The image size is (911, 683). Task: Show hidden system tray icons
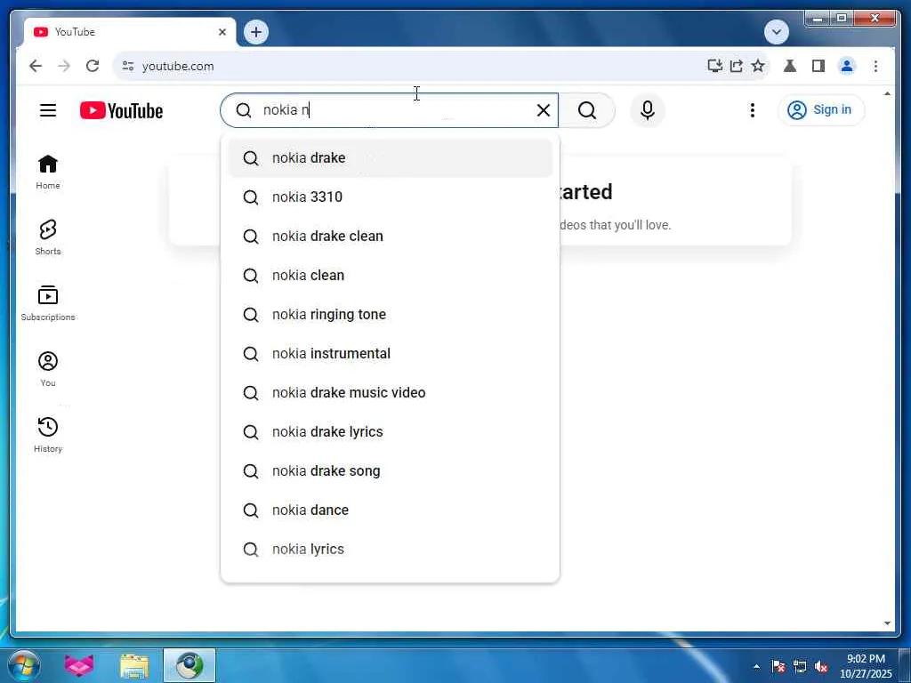[x=756, y=667]
